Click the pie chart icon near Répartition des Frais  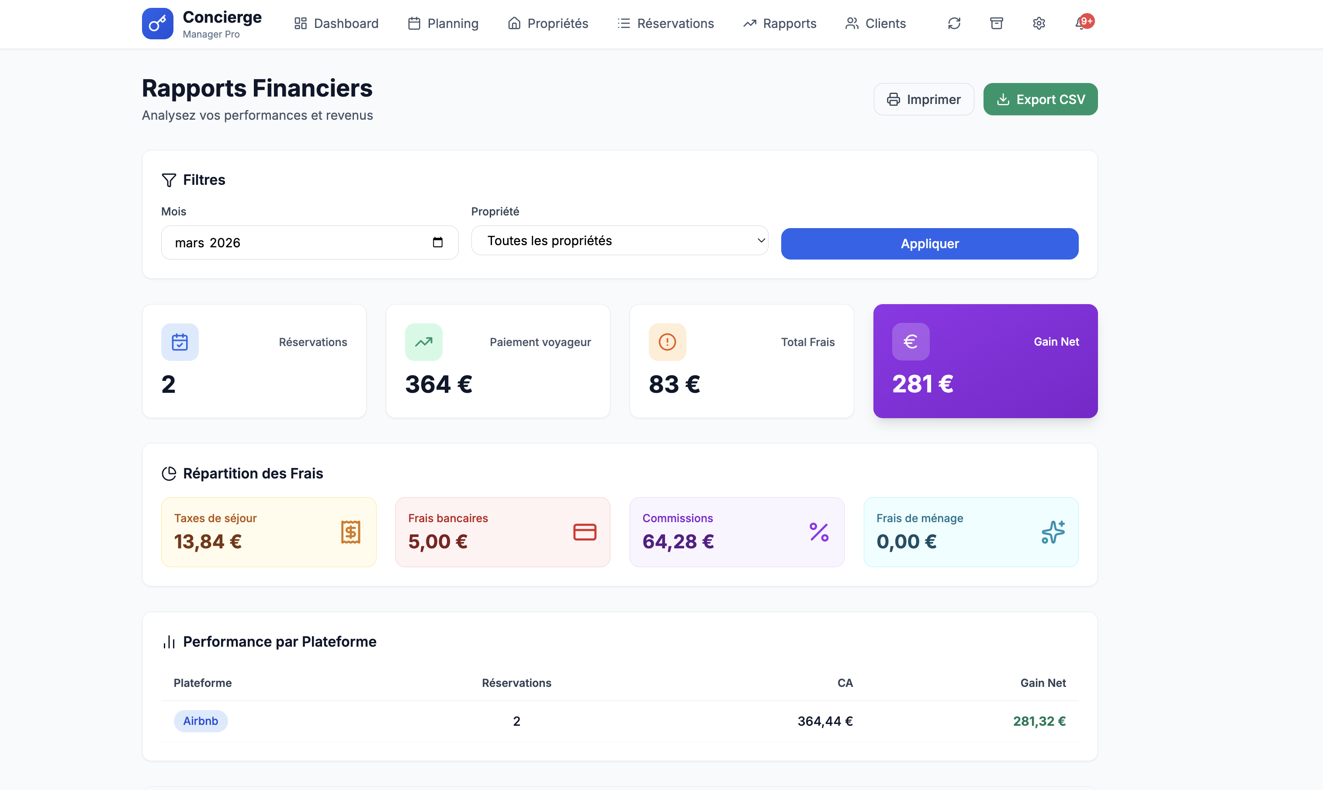coord(169,473)
